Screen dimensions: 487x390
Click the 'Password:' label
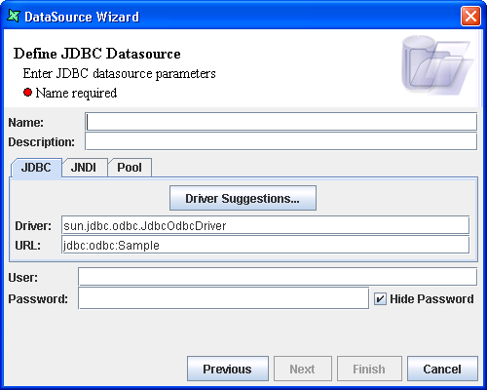(38, 298)
